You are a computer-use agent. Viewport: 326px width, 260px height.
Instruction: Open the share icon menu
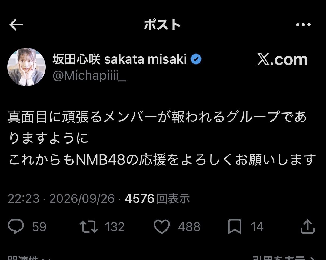coord(308,226)
